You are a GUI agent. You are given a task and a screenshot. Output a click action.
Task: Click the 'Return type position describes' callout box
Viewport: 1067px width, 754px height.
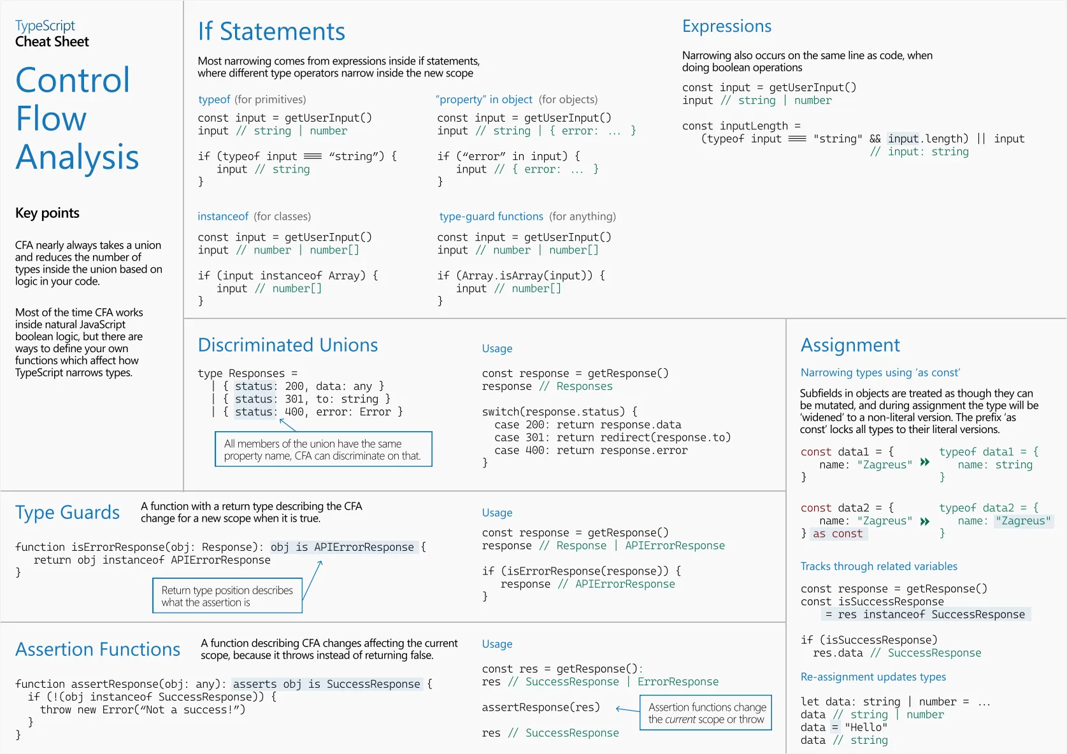point(227,596)
